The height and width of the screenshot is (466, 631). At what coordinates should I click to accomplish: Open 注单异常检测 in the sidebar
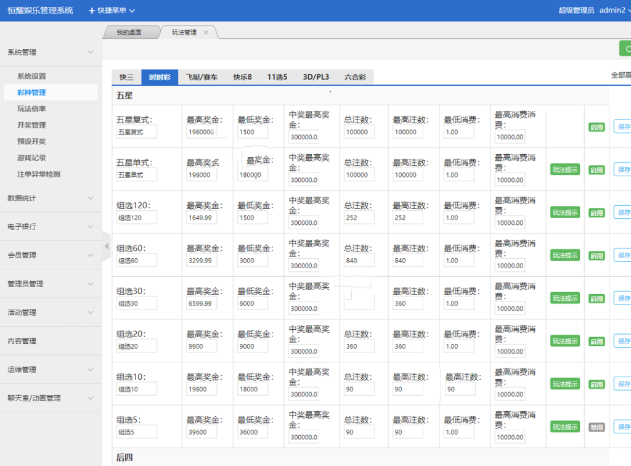[x=39, y=174]
